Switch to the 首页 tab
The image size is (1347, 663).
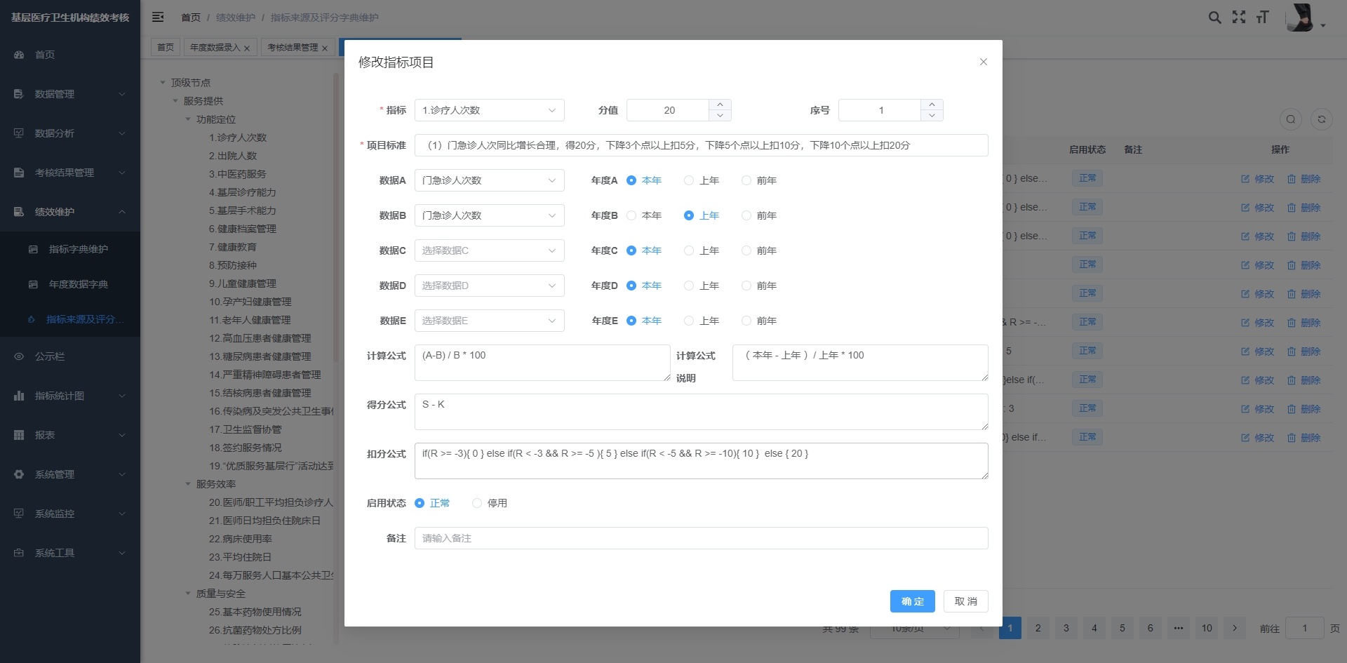[166, 47]
